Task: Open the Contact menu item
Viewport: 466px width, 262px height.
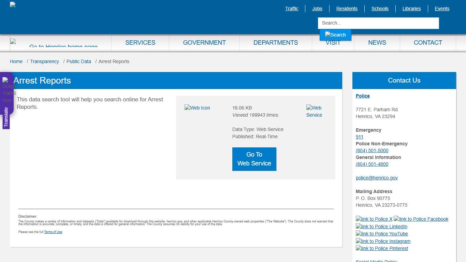Action: click(x=428, y=43)
